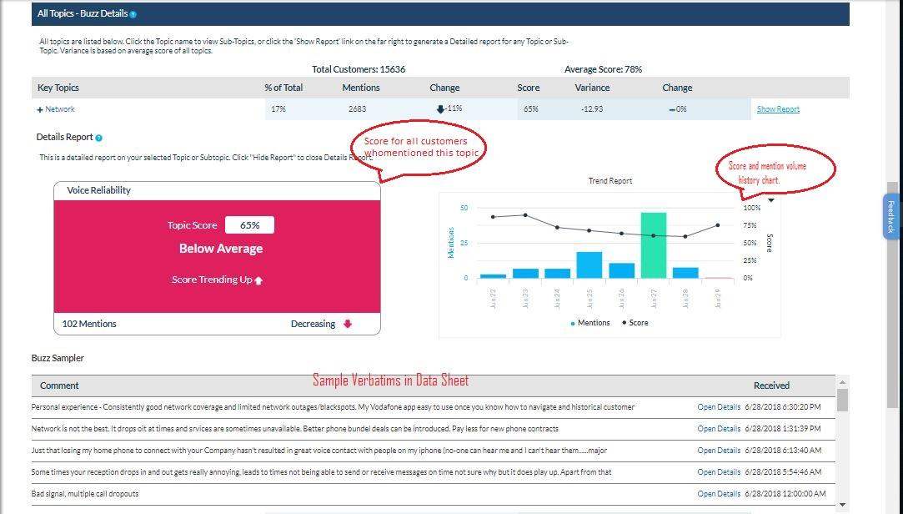Open the Trend Report dropdown arrow
Image resolution: width=903 pixels, height=514 pixels.
771,200
